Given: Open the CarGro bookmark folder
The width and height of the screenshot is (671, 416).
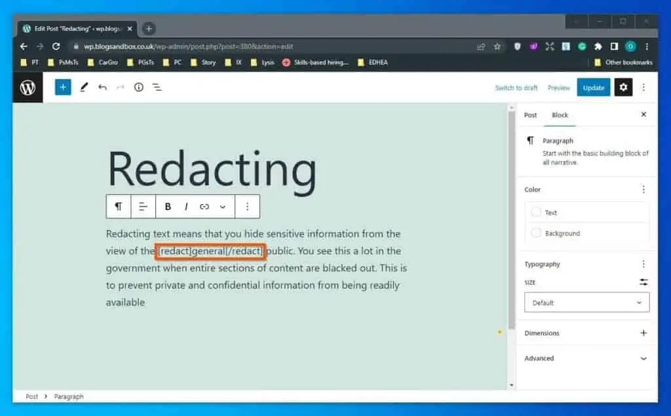Looking at the screenshot, I should point(103,62).
